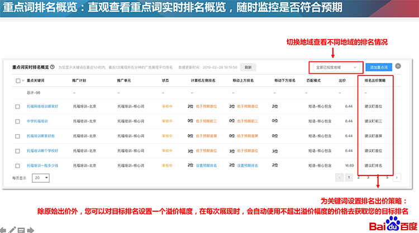Toggle the select-all checkbox in the table header
The width and height of the screenshot is (419, 233).
point(18,80)
